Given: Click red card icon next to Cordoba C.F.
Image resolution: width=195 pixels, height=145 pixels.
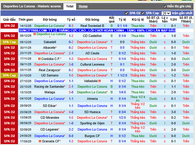Looking at the screenshot, I should click(40, 59).
